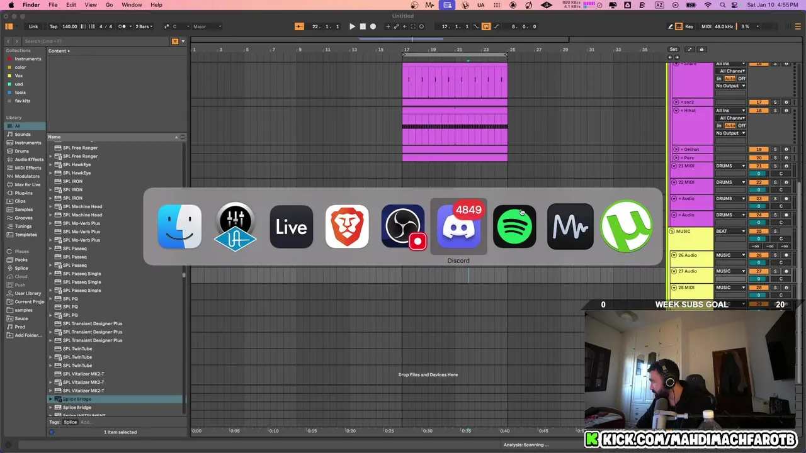
Task: Click the lock envelopes icon
Action: [701, 49]
